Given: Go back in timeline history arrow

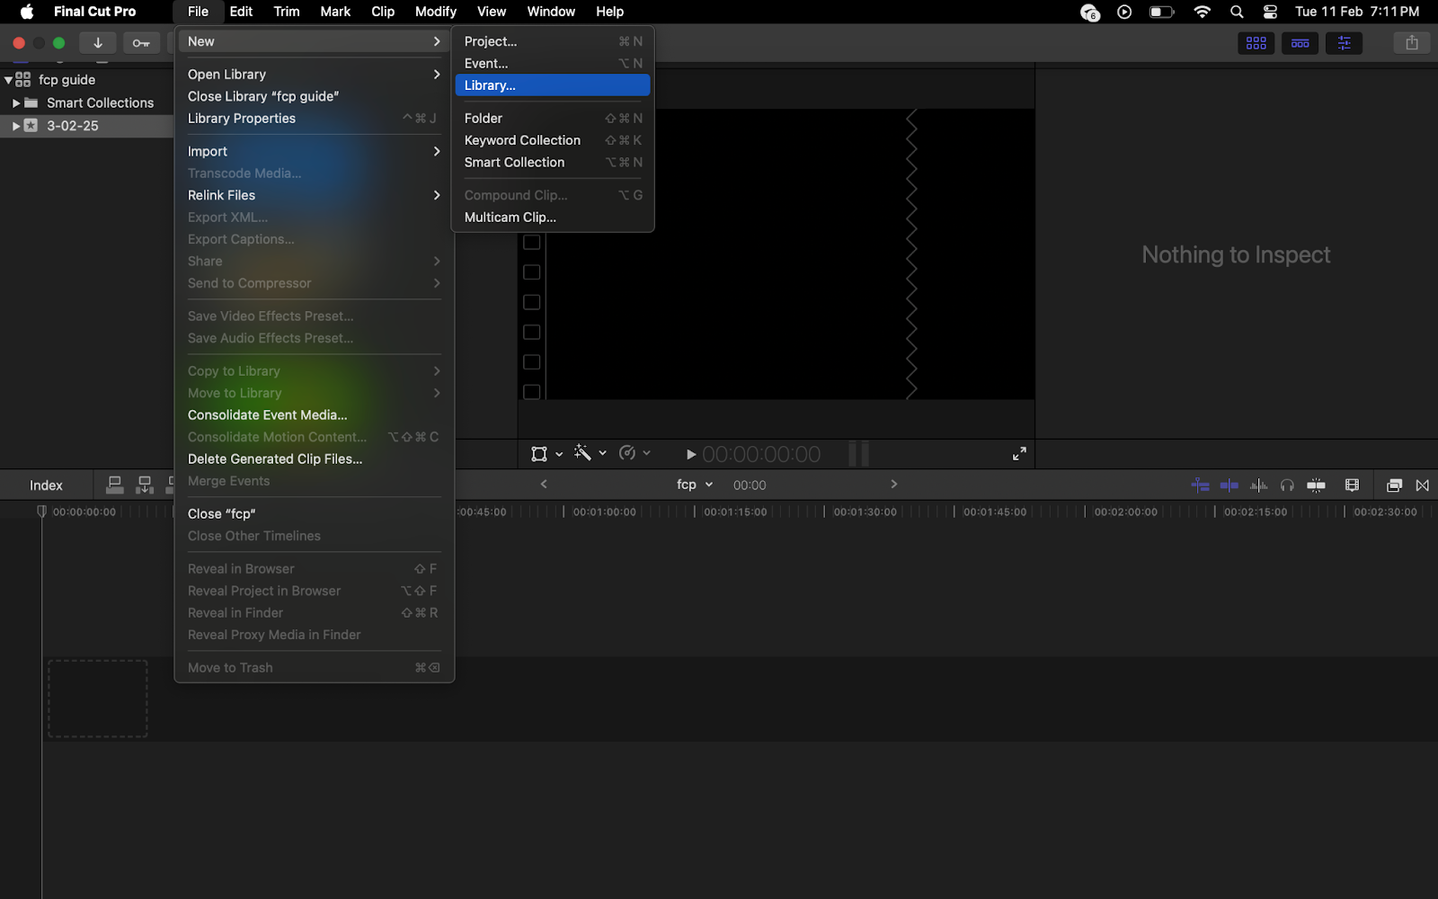Looking at the screenshot, I should coord(543,485).
